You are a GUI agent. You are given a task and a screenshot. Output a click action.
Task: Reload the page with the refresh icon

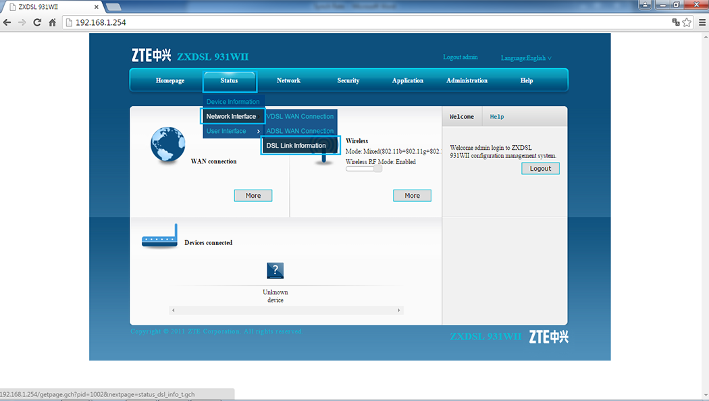click(x=37, y=22)
